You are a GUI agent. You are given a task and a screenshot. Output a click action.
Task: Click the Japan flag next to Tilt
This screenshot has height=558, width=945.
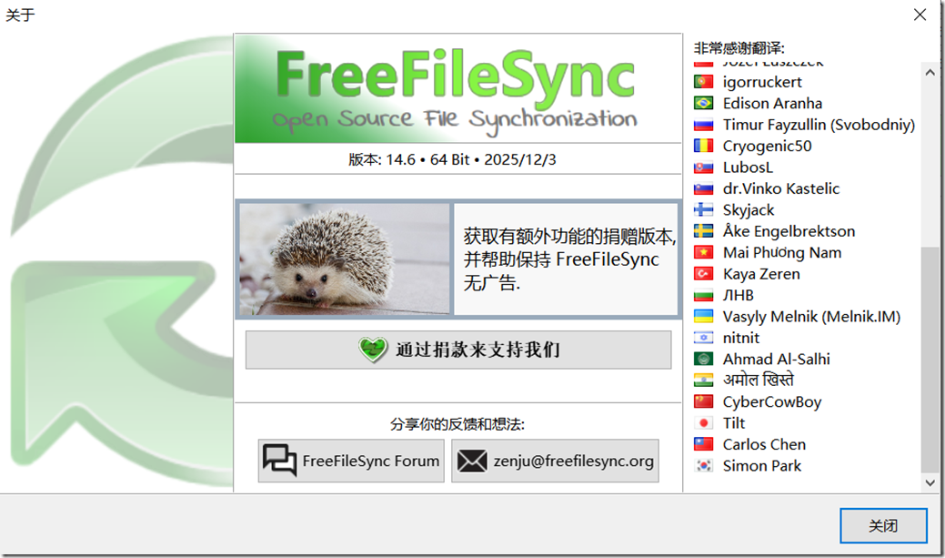(x=703, y=423)
